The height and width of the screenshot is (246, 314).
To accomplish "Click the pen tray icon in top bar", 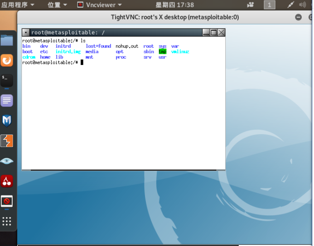I will click(290, 5).
